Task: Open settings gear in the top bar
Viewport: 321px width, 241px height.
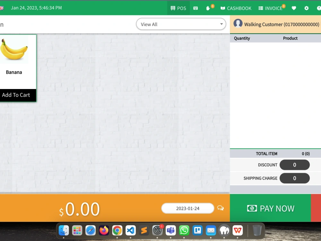Action: point(306,8)
